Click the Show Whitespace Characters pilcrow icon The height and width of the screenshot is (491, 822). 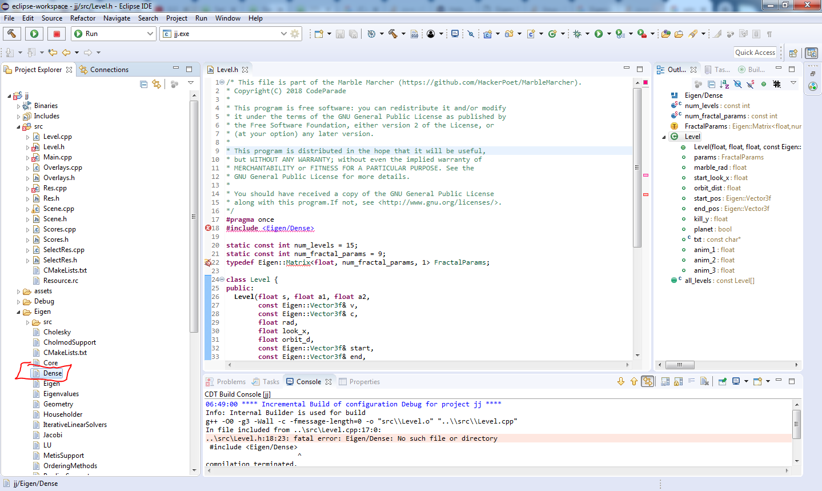coord(769,34)
